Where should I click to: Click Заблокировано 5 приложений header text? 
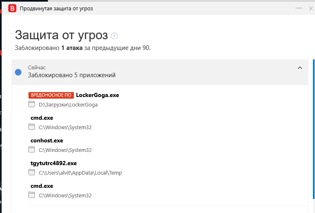tap(72, 75)
